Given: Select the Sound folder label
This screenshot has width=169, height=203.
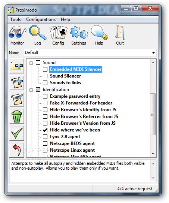Looking at the screenshot, I should point(49,63).
